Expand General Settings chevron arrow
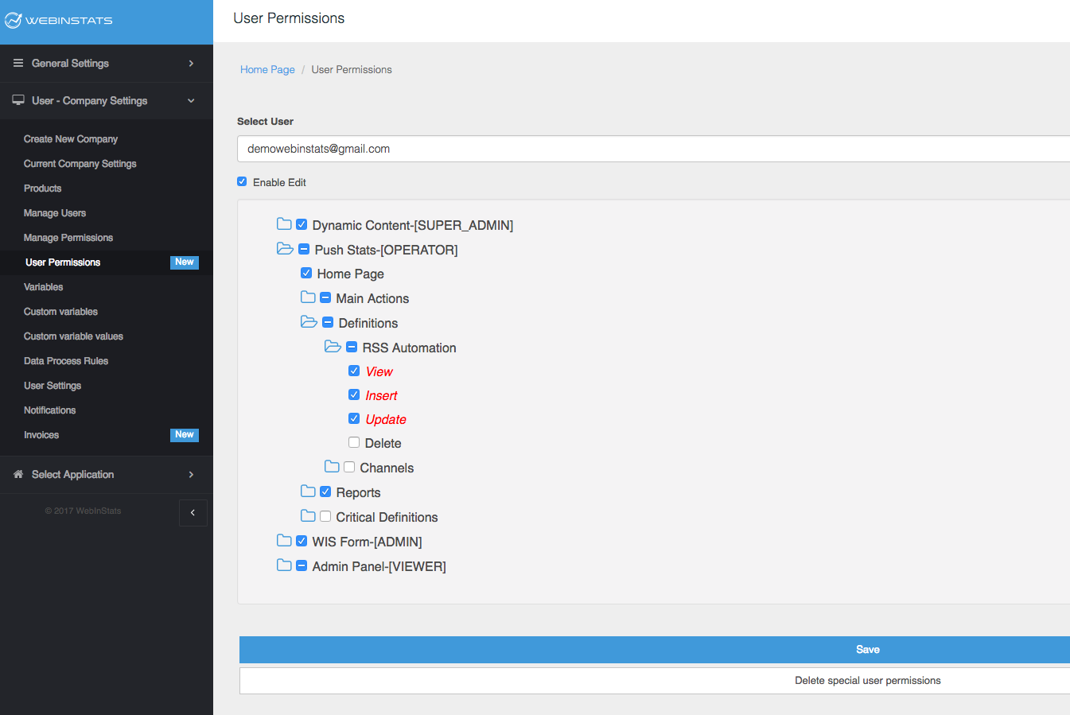This screenshot has height=715, width=1070. tap(191, 63)
